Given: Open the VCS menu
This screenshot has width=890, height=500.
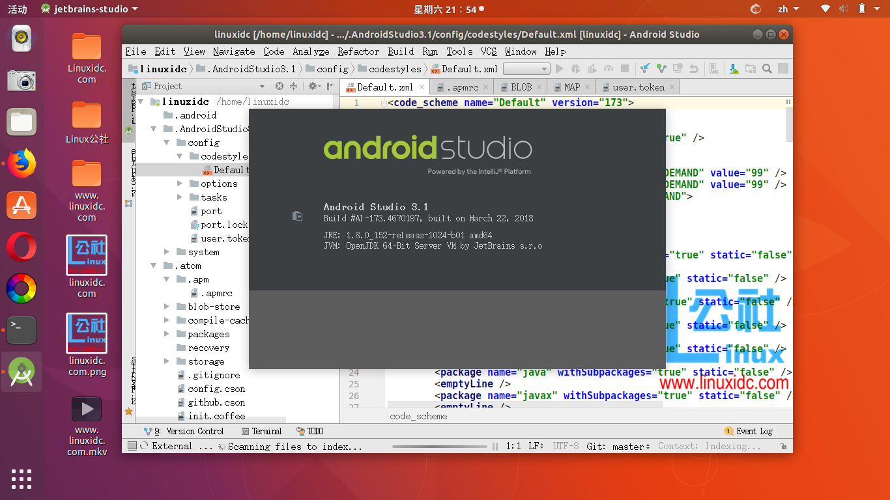Looking at the screenshot, I should [489, 51].
